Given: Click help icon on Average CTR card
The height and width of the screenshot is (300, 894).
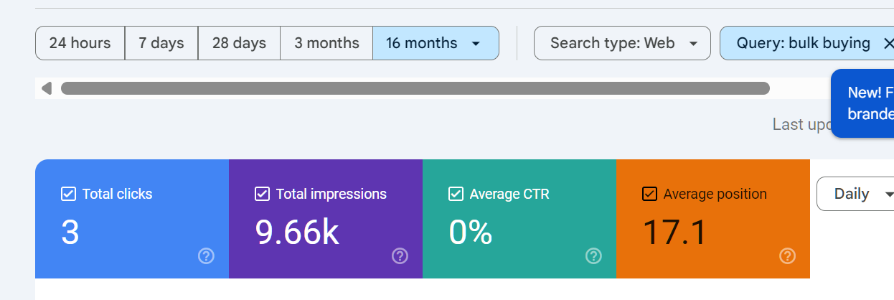Looking at the screenshot, I should point(593,256).
